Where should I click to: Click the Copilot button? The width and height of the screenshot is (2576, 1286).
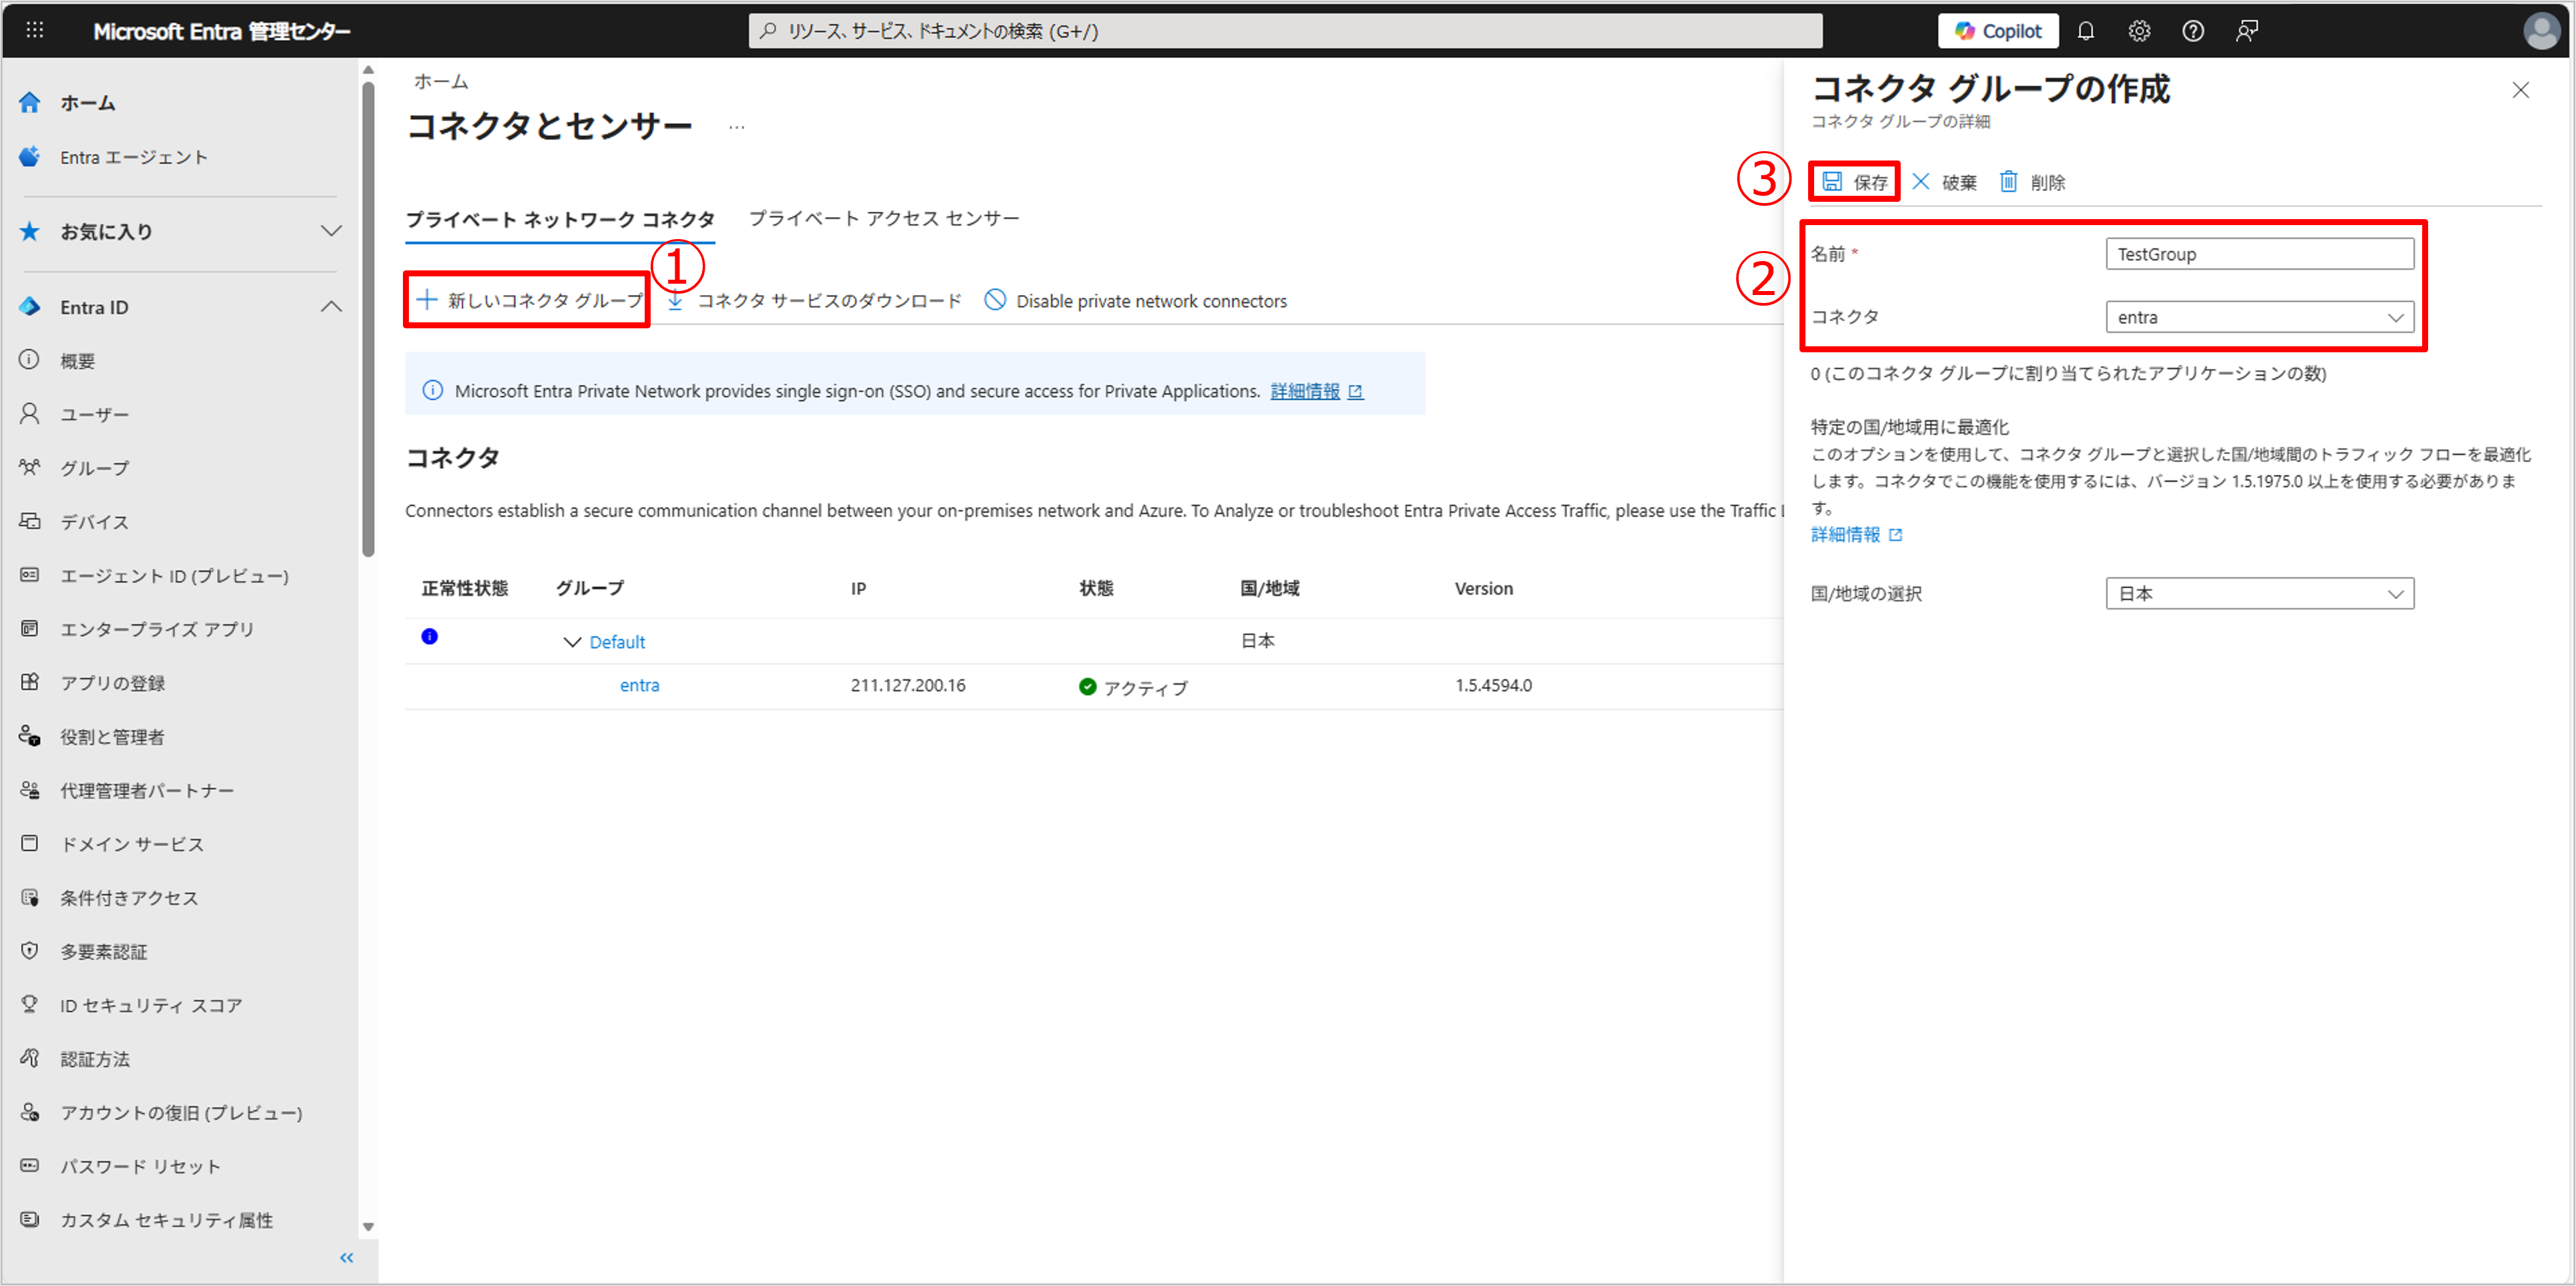click(1997, 31)
